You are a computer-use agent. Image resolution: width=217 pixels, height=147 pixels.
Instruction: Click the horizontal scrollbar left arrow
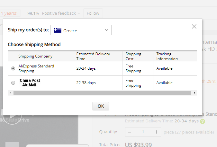pyautogui.click(x=11, y=93)
